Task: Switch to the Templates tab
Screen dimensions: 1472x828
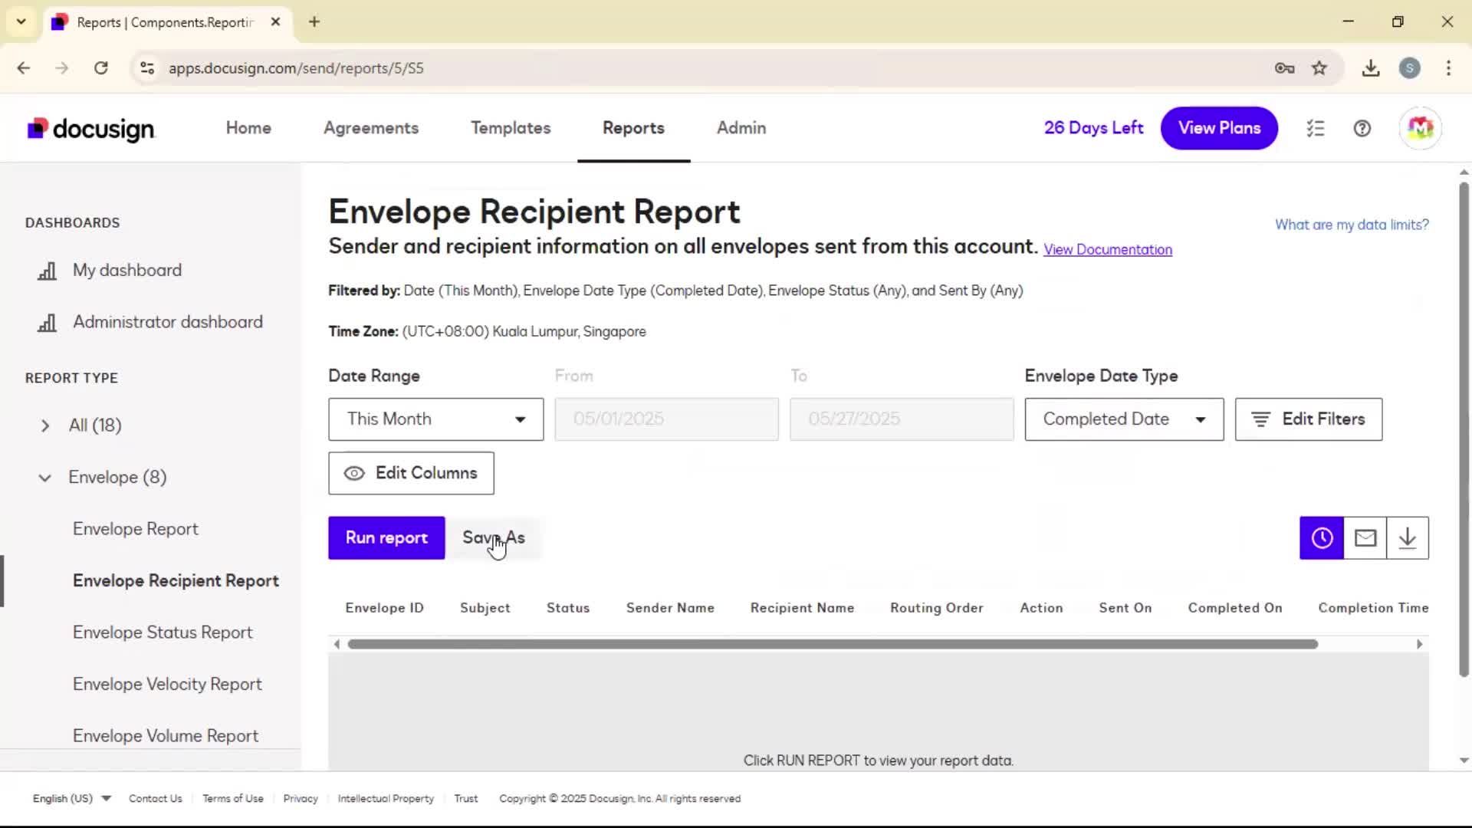Action: pos(511,128)
